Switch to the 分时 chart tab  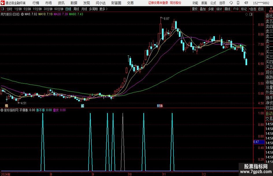click(x=9, y=9)
